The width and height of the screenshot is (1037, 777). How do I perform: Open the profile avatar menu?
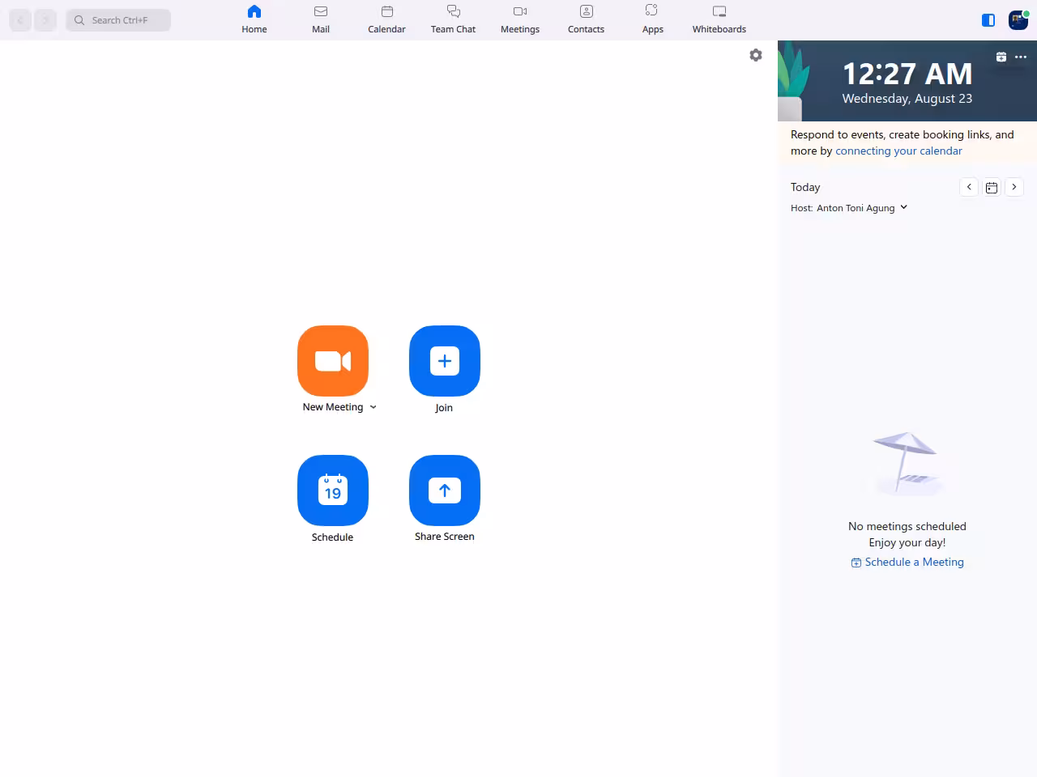pyautogui.click(x=1018, y=20)
